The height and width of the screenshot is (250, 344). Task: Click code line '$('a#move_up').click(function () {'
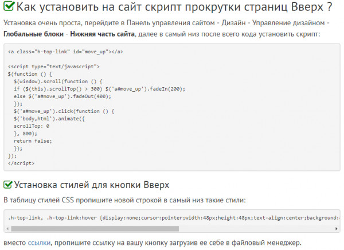(x=64, y=111)
